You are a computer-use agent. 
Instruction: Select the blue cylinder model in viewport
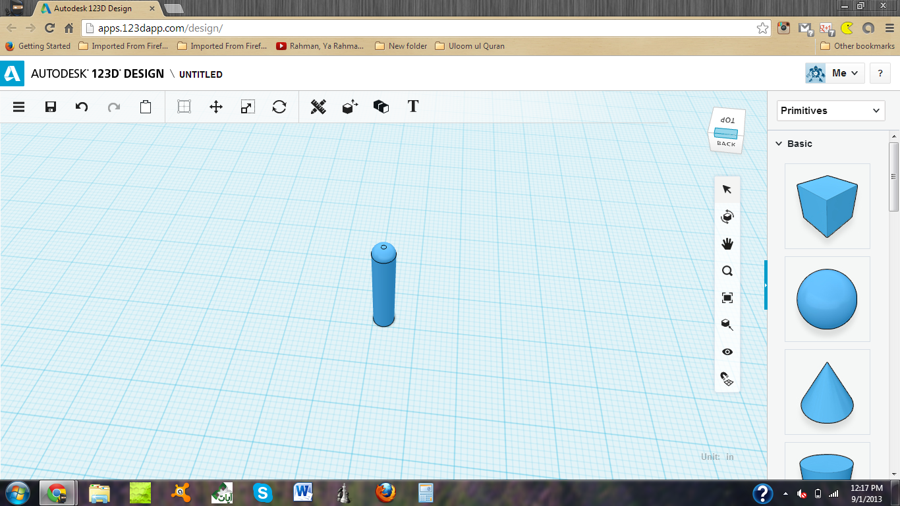click(383, 285)
